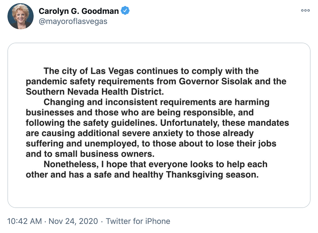Click the paragraph beginning 'The city of Las Vegas'
This screenshot has height=233, width=318.
pos(156,81)
